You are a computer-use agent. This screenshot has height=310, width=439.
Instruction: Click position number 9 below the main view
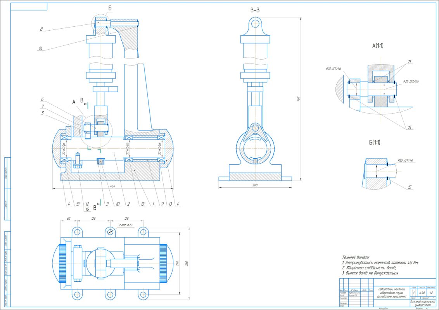click(162, 204)
